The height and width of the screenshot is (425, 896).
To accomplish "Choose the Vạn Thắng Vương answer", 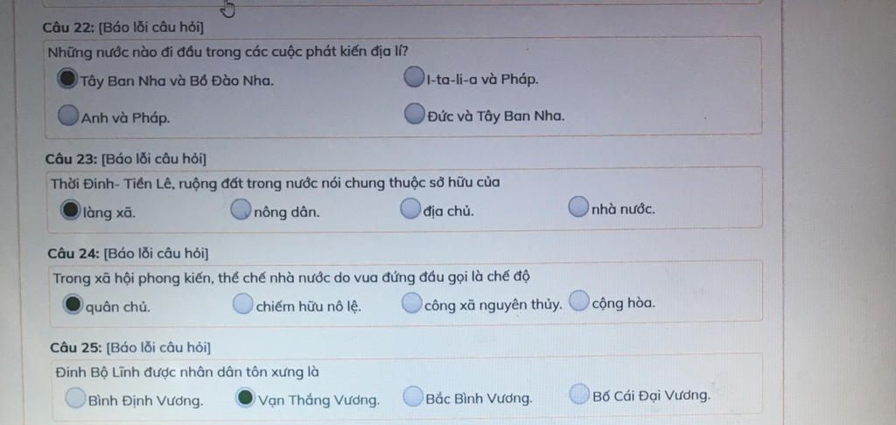I will pyautogui.click(x=245, y=397).
